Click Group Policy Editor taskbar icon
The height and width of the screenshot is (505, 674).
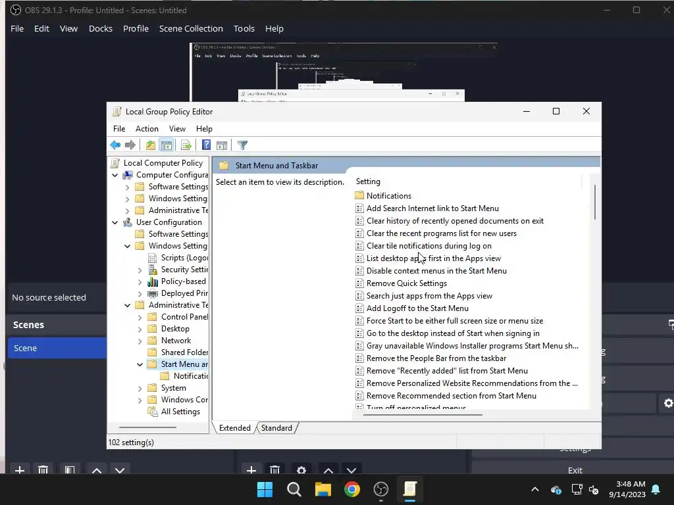(x=409, y=489)
